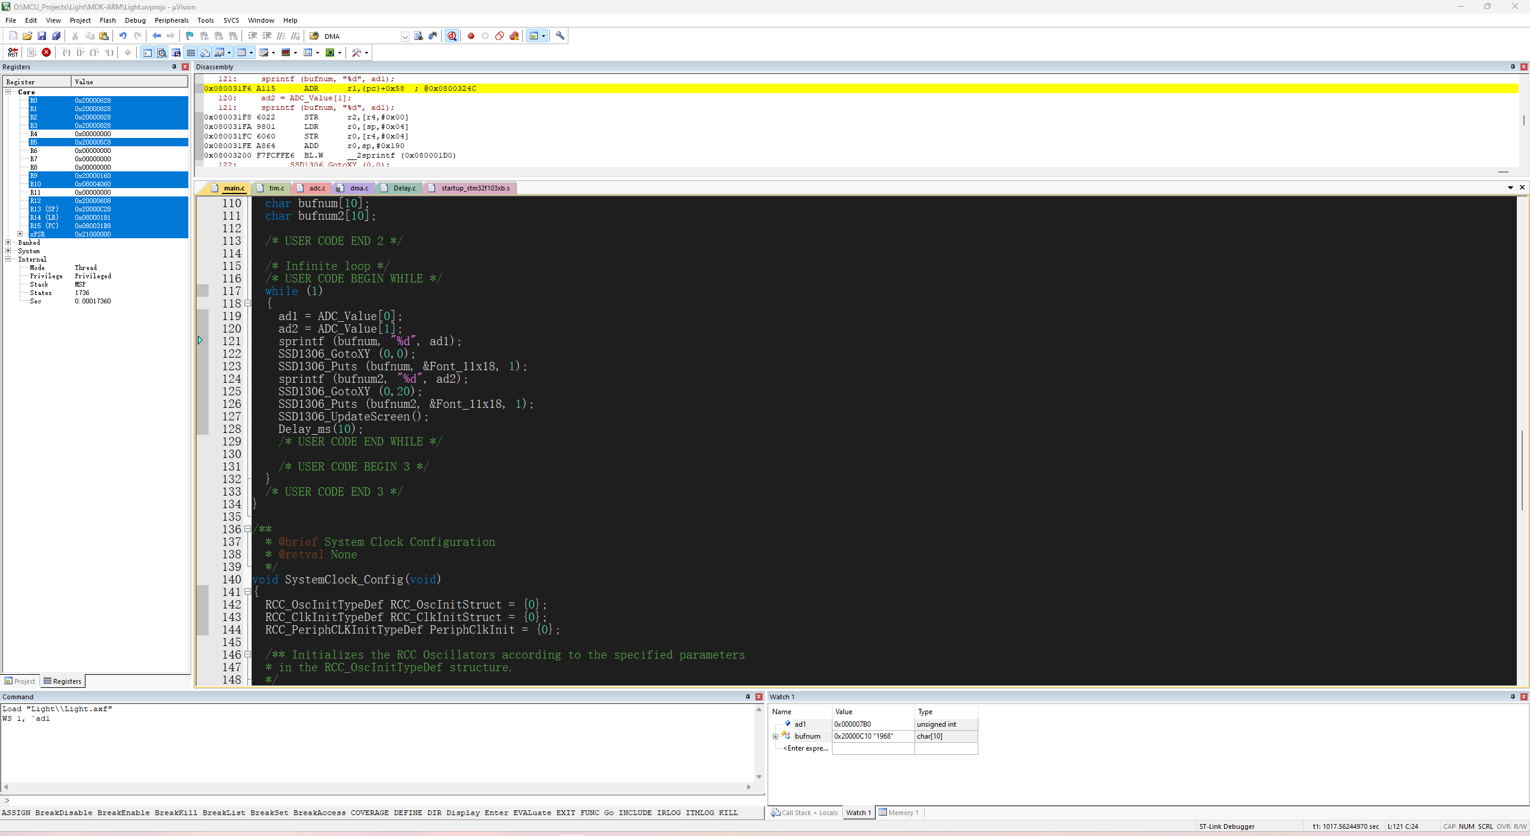
Task: Click the Indent selection icon
Action: pos(252,36)
